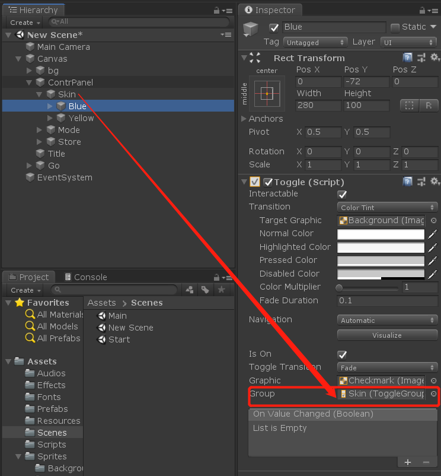The image size is (441, 476).
Task: Switch to the Console tab
Action: pyautogui.click(x=86, y=277)
